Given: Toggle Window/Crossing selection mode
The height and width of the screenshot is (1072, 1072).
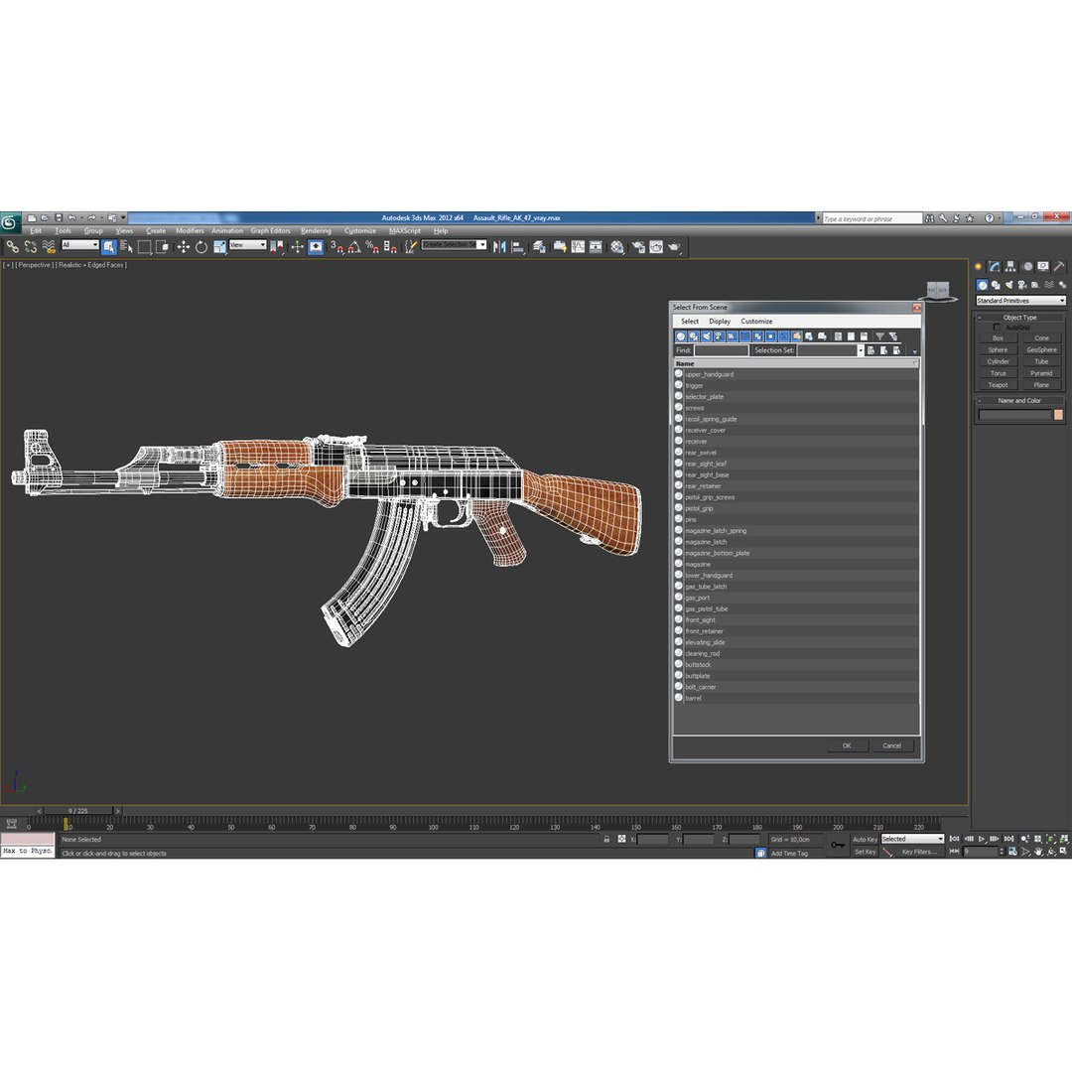Looking at the screenshot, I should click(x=162, y=247).
